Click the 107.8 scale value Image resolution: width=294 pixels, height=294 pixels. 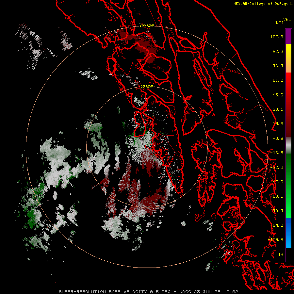click(277, 37)
